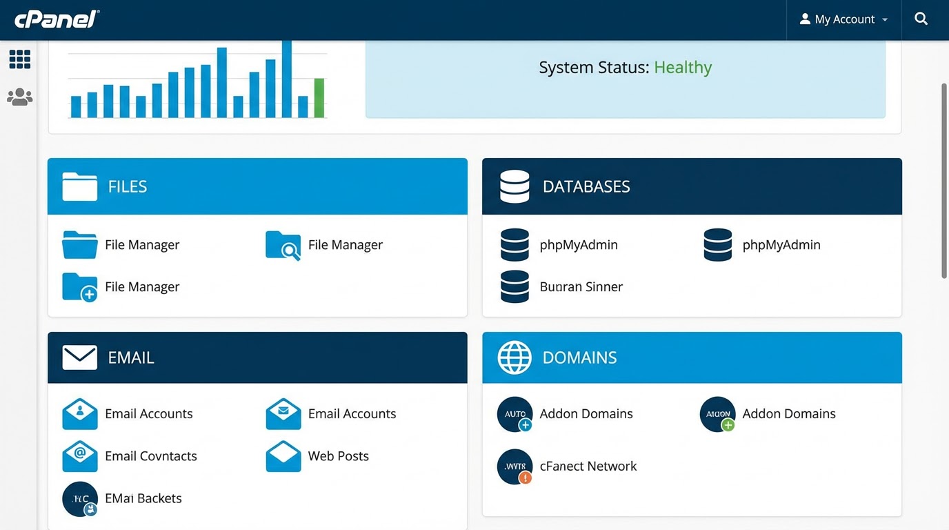Click the EMai Backets dark circle icon
Screen dimensions: 949x530
(x=79, y=498)
